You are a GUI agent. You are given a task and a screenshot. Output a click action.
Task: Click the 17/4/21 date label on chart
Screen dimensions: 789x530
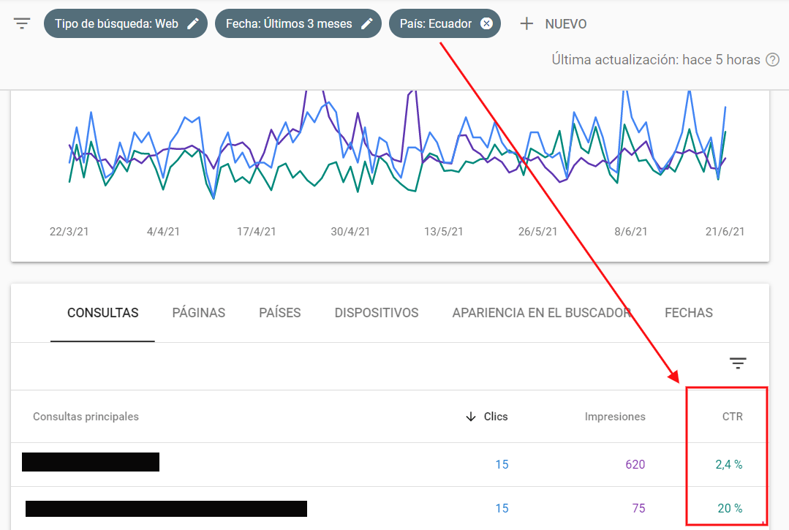tap(256, 231)
